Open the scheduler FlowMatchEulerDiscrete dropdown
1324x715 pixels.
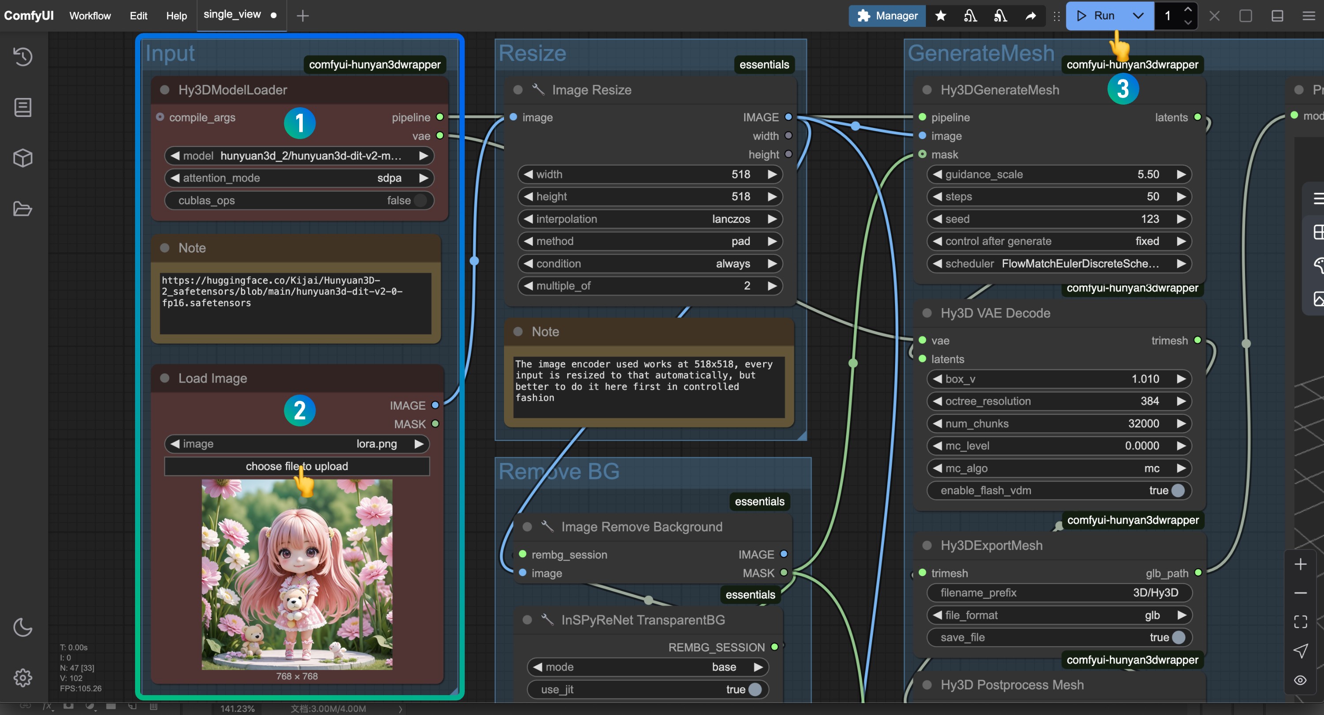click(1059, 263)
